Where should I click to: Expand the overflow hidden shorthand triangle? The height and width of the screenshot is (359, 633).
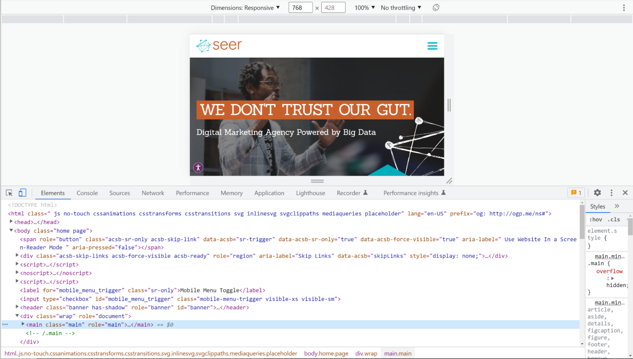[x=612, y=278]
